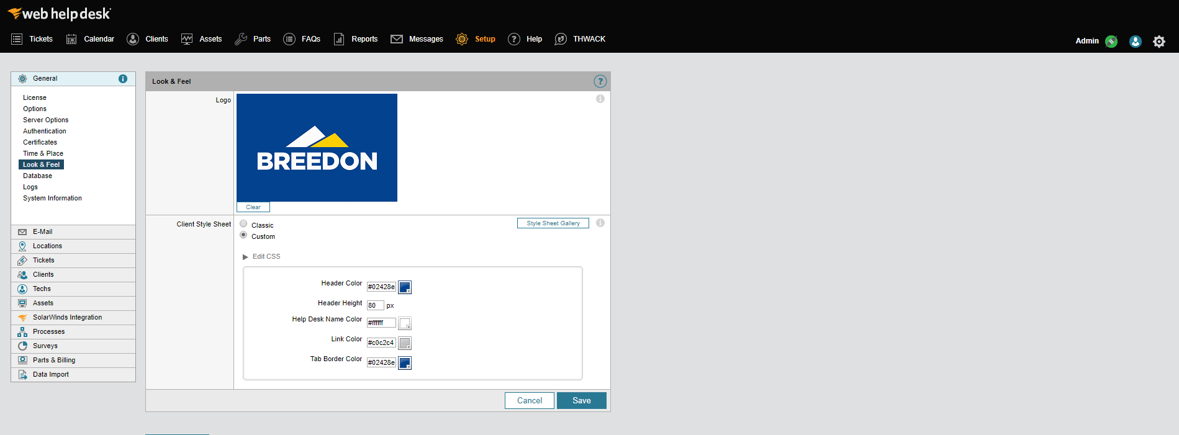Open the Authentication settings page

tap(45, 131)
